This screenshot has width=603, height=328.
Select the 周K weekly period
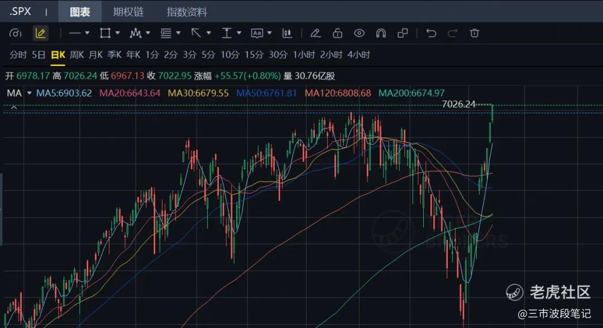pos(77,55)
